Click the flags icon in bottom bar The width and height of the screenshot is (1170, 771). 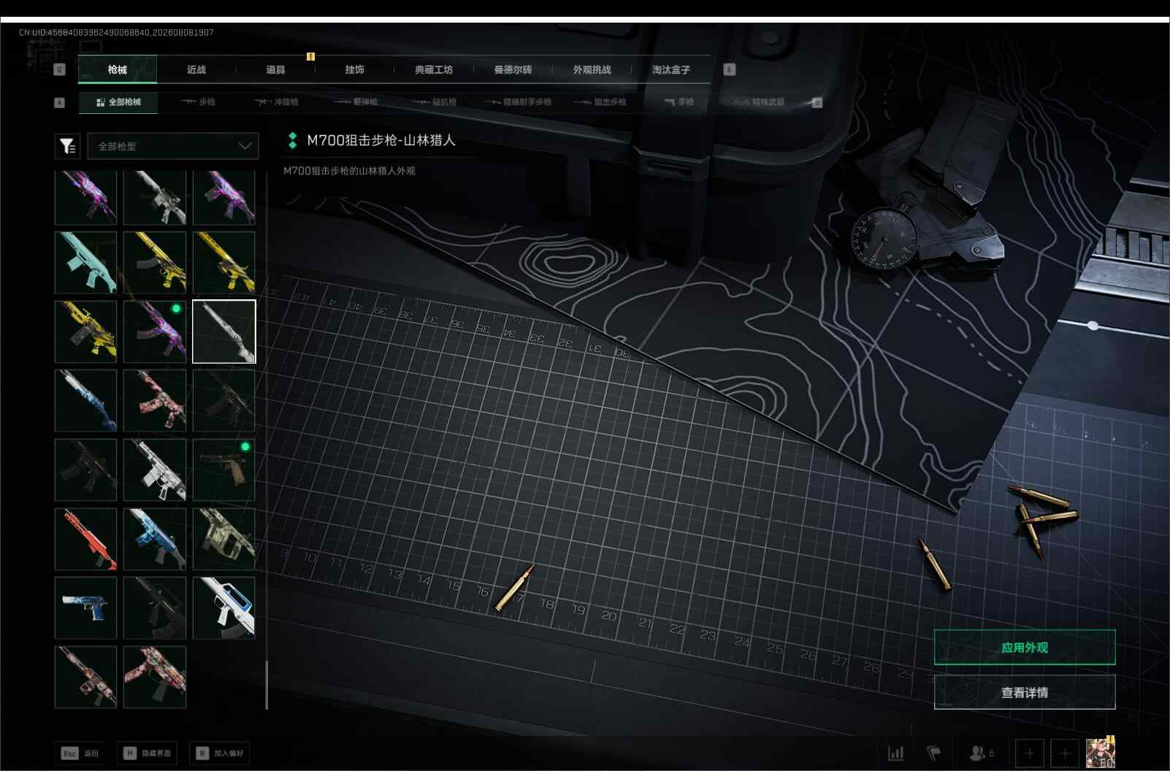[933, 753]
